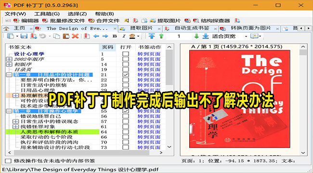The image size is (313, 173).
Task: Open the 合并文件 merge files tool
Action: tap(104, 21)
